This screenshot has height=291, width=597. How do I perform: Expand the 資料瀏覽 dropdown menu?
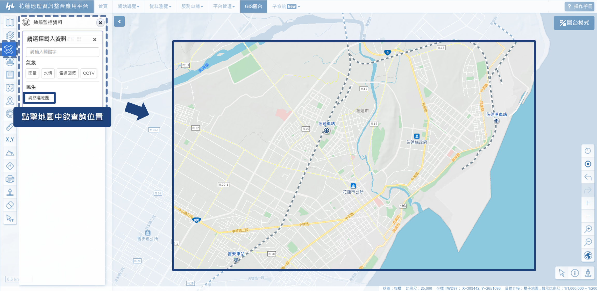pyautogui.click(x=160, y=6)
